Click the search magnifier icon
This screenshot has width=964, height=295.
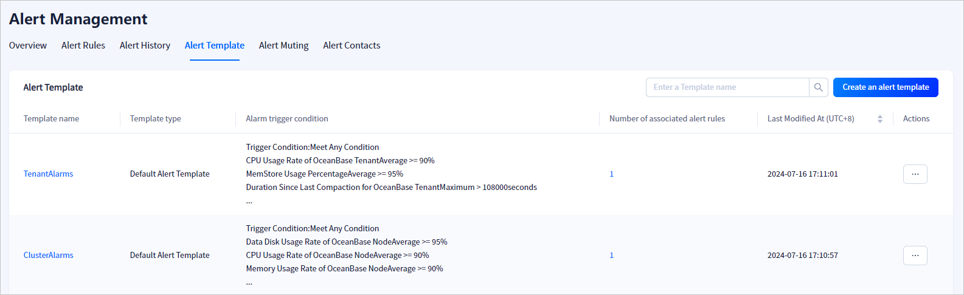pyautogui.click(x=818, y=87)
